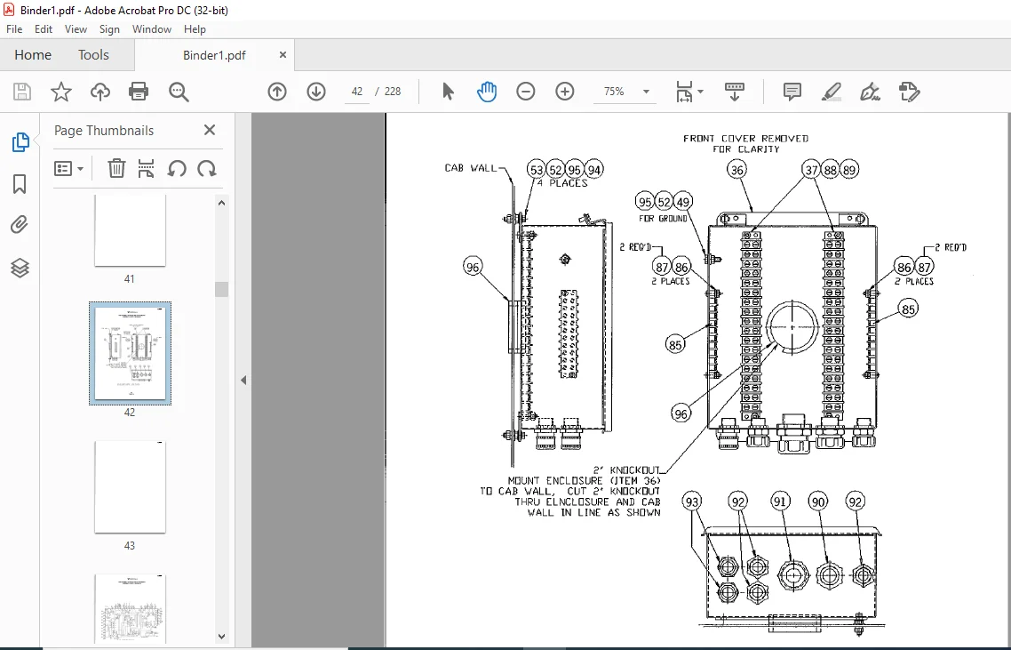Switch to the Home tab
This screenshot has width=1011, height=650.
33,55
